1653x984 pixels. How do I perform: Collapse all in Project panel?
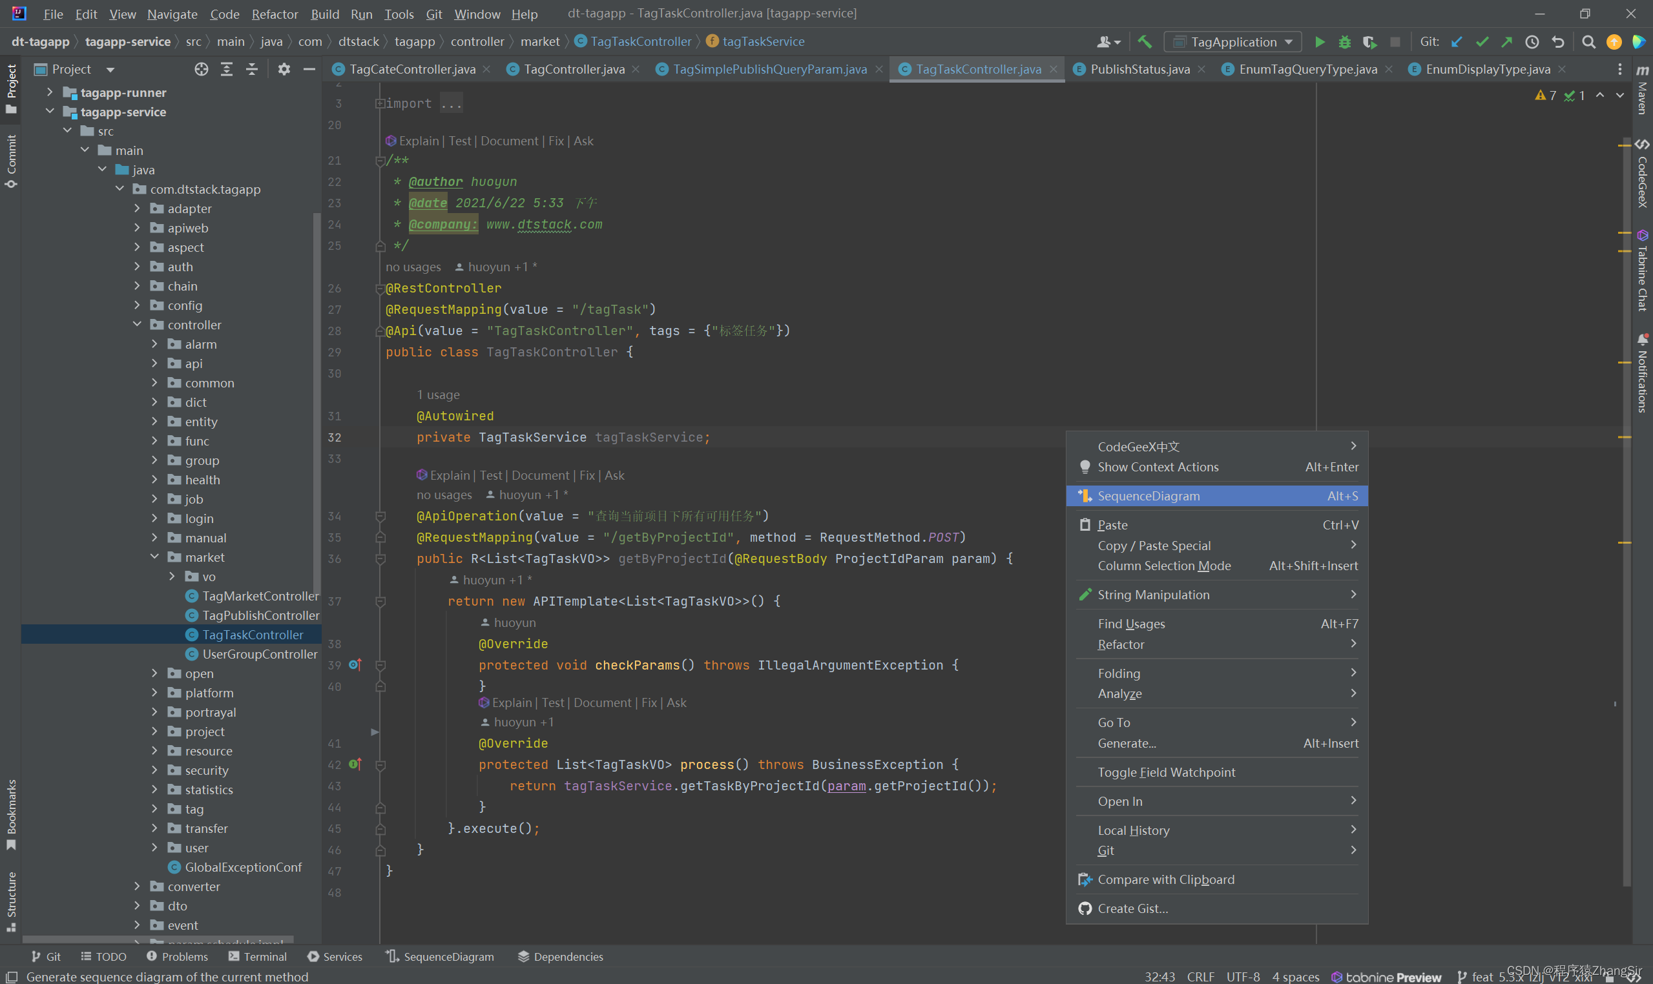pos(252,69)
